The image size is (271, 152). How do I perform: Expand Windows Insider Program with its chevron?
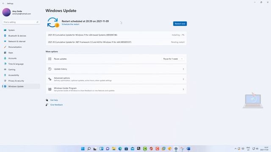(183, 89)
